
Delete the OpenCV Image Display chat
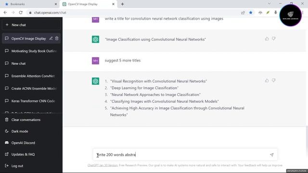pyautogui.click(x=57, y=38)
